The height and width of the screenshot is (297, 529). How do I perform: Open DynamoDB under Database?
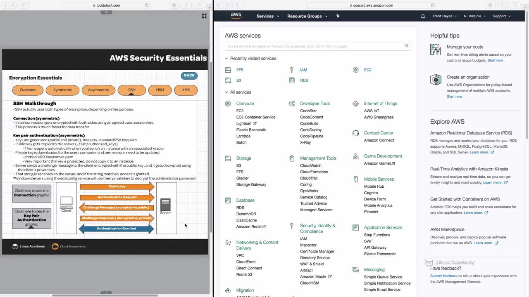pos(246,214)
